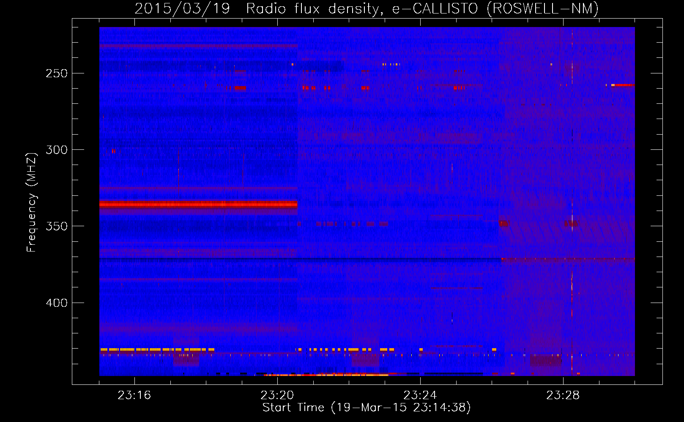Click the plot title '2015/03/19 Radio flux density'

point(367,8)
